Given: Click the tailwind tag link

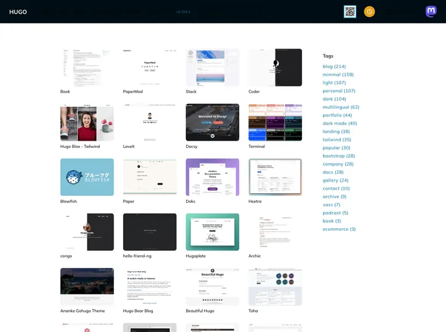Looking at the screenshot, I should [336, 139].
